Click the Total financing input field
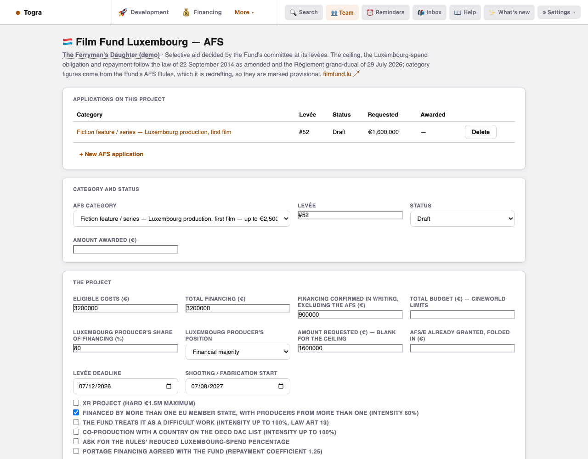 (237, 308)
